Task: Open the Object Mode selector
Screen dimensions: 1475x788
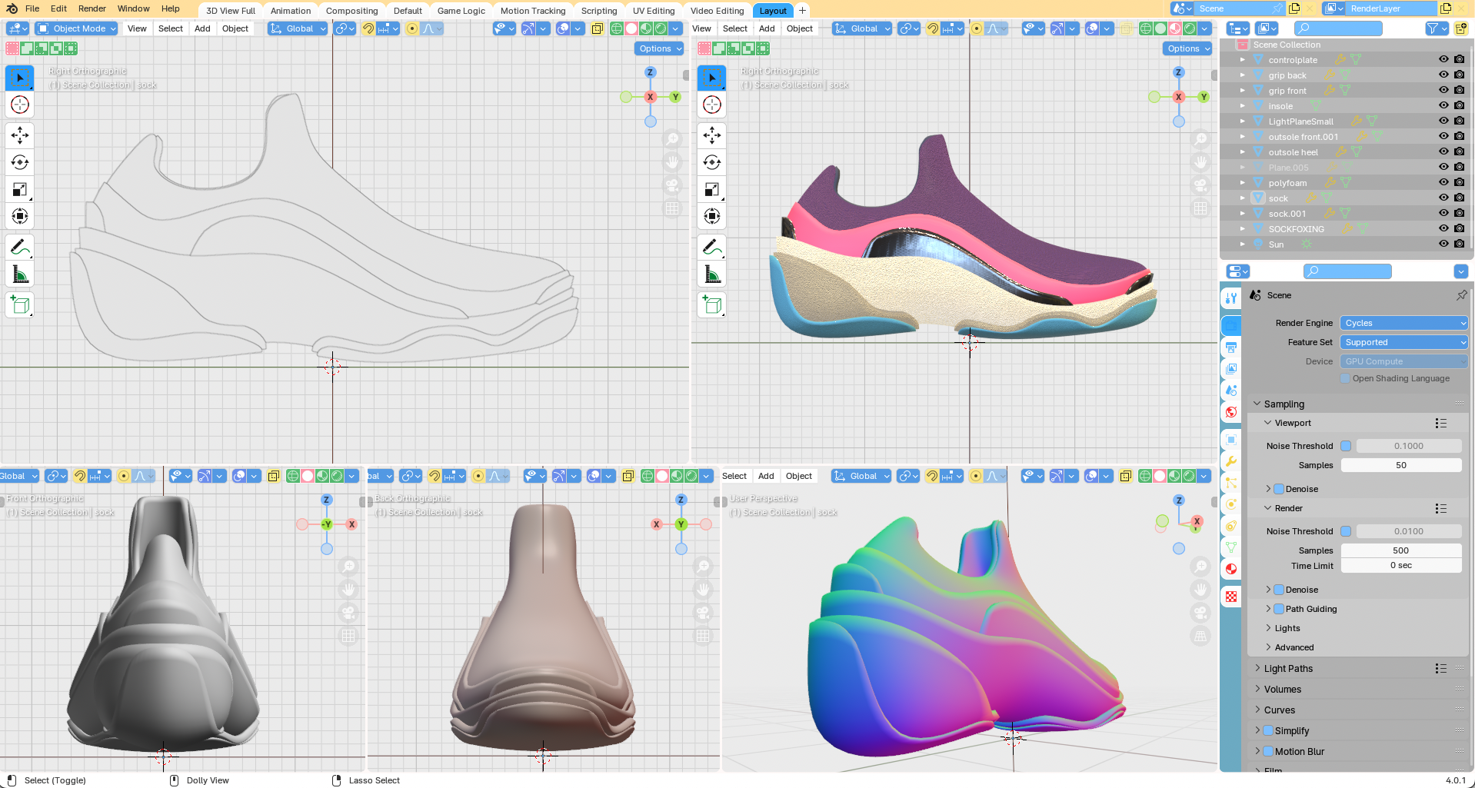Action: 77,28
